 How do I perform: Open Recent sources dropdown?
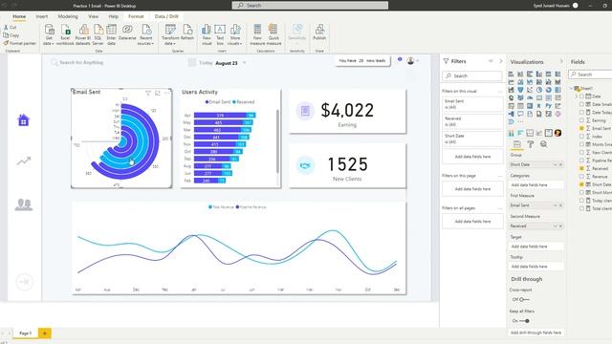[x=145, y=34]
